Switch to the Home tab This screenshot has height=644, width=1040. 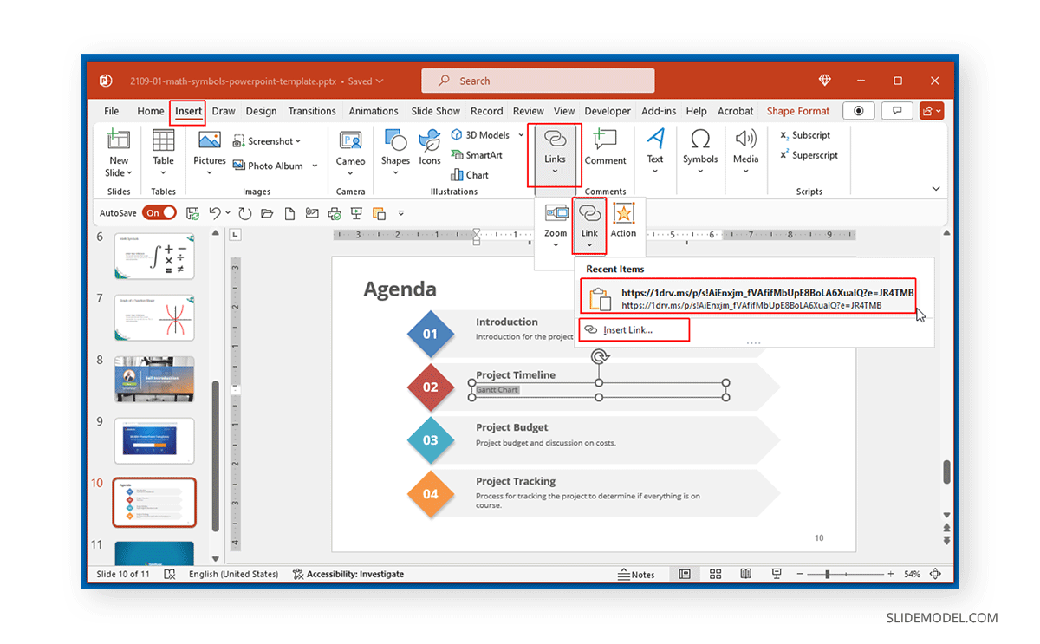[150, 111]
